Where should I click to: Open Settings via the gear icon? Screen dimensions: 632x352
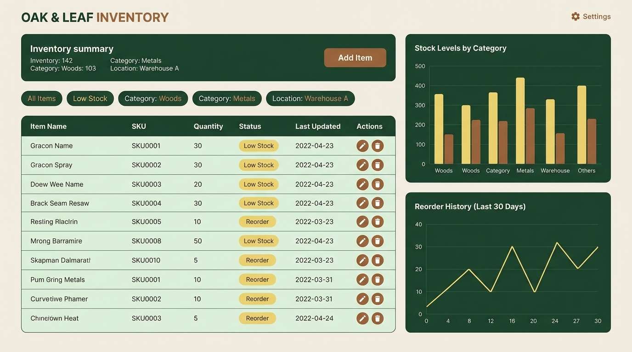[x=576, y=16]
